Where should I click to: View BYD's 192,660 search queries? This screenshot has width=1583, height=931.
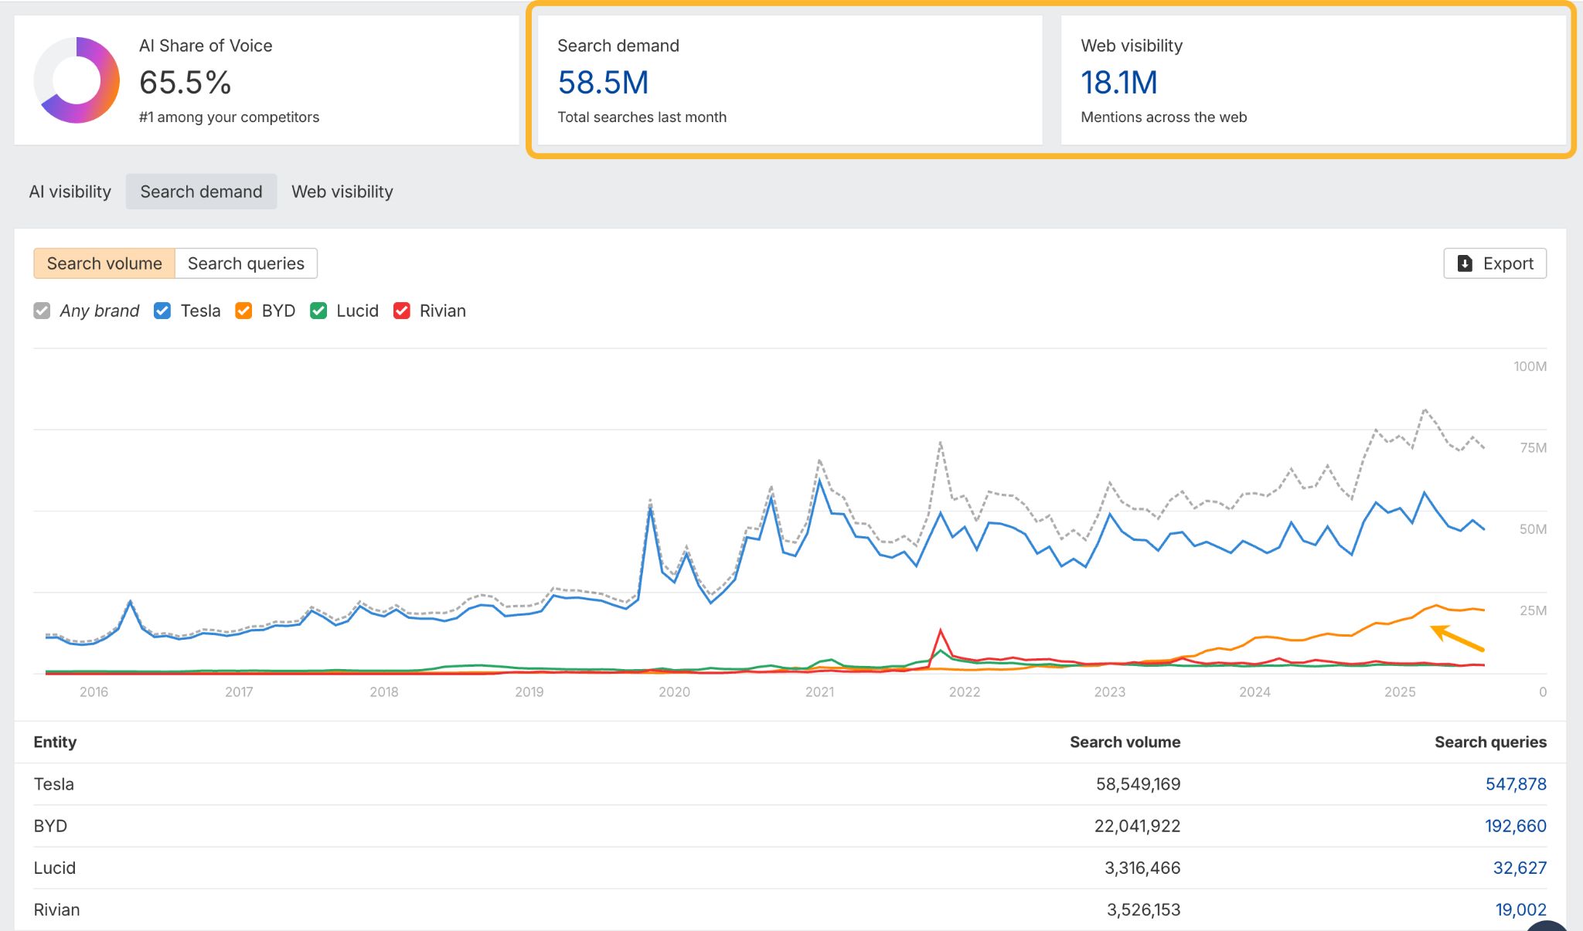pyautogui.click(x=1517, y=825)
